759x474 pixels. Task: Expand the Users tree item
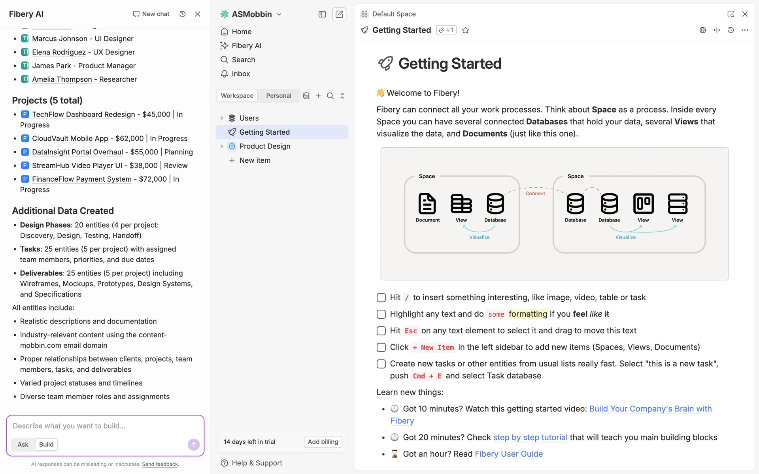tap(222, 118)
